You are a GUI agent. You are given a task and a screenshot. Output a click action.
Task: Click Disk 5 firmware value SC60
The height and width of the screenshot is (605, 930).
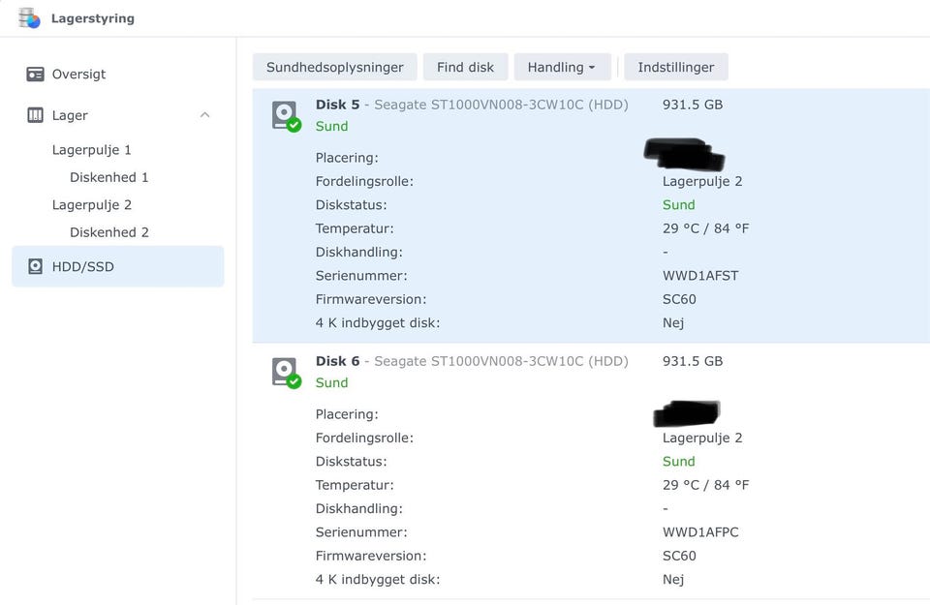pos(679,300)
